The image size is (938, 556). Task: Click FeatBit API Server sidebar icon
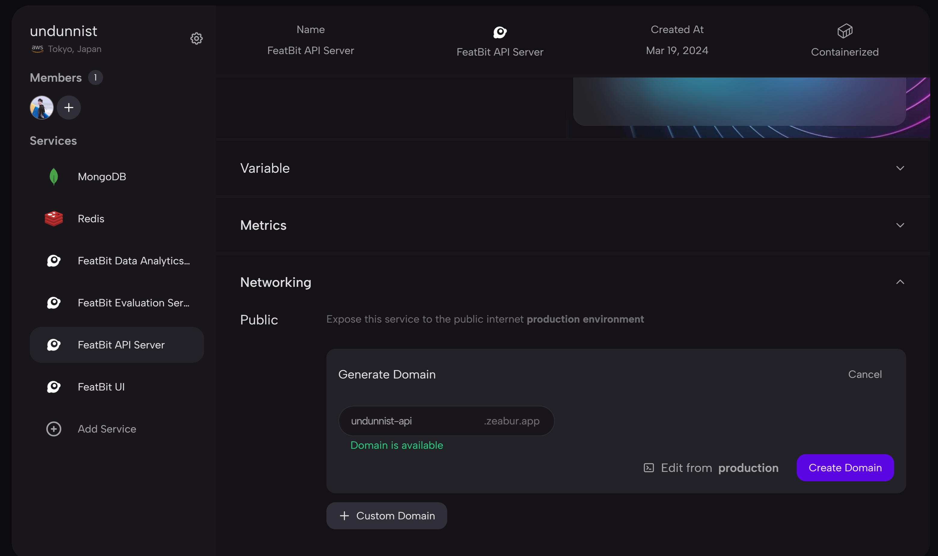[x=53, y=345]
